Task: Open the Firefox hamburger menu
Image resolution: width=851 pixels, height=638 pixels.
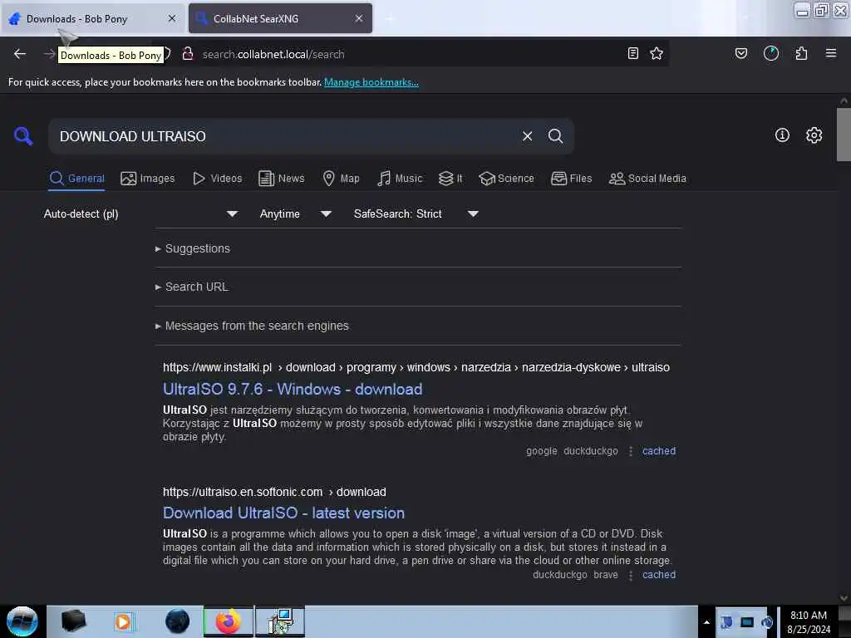Action: [x=831, y=53]
